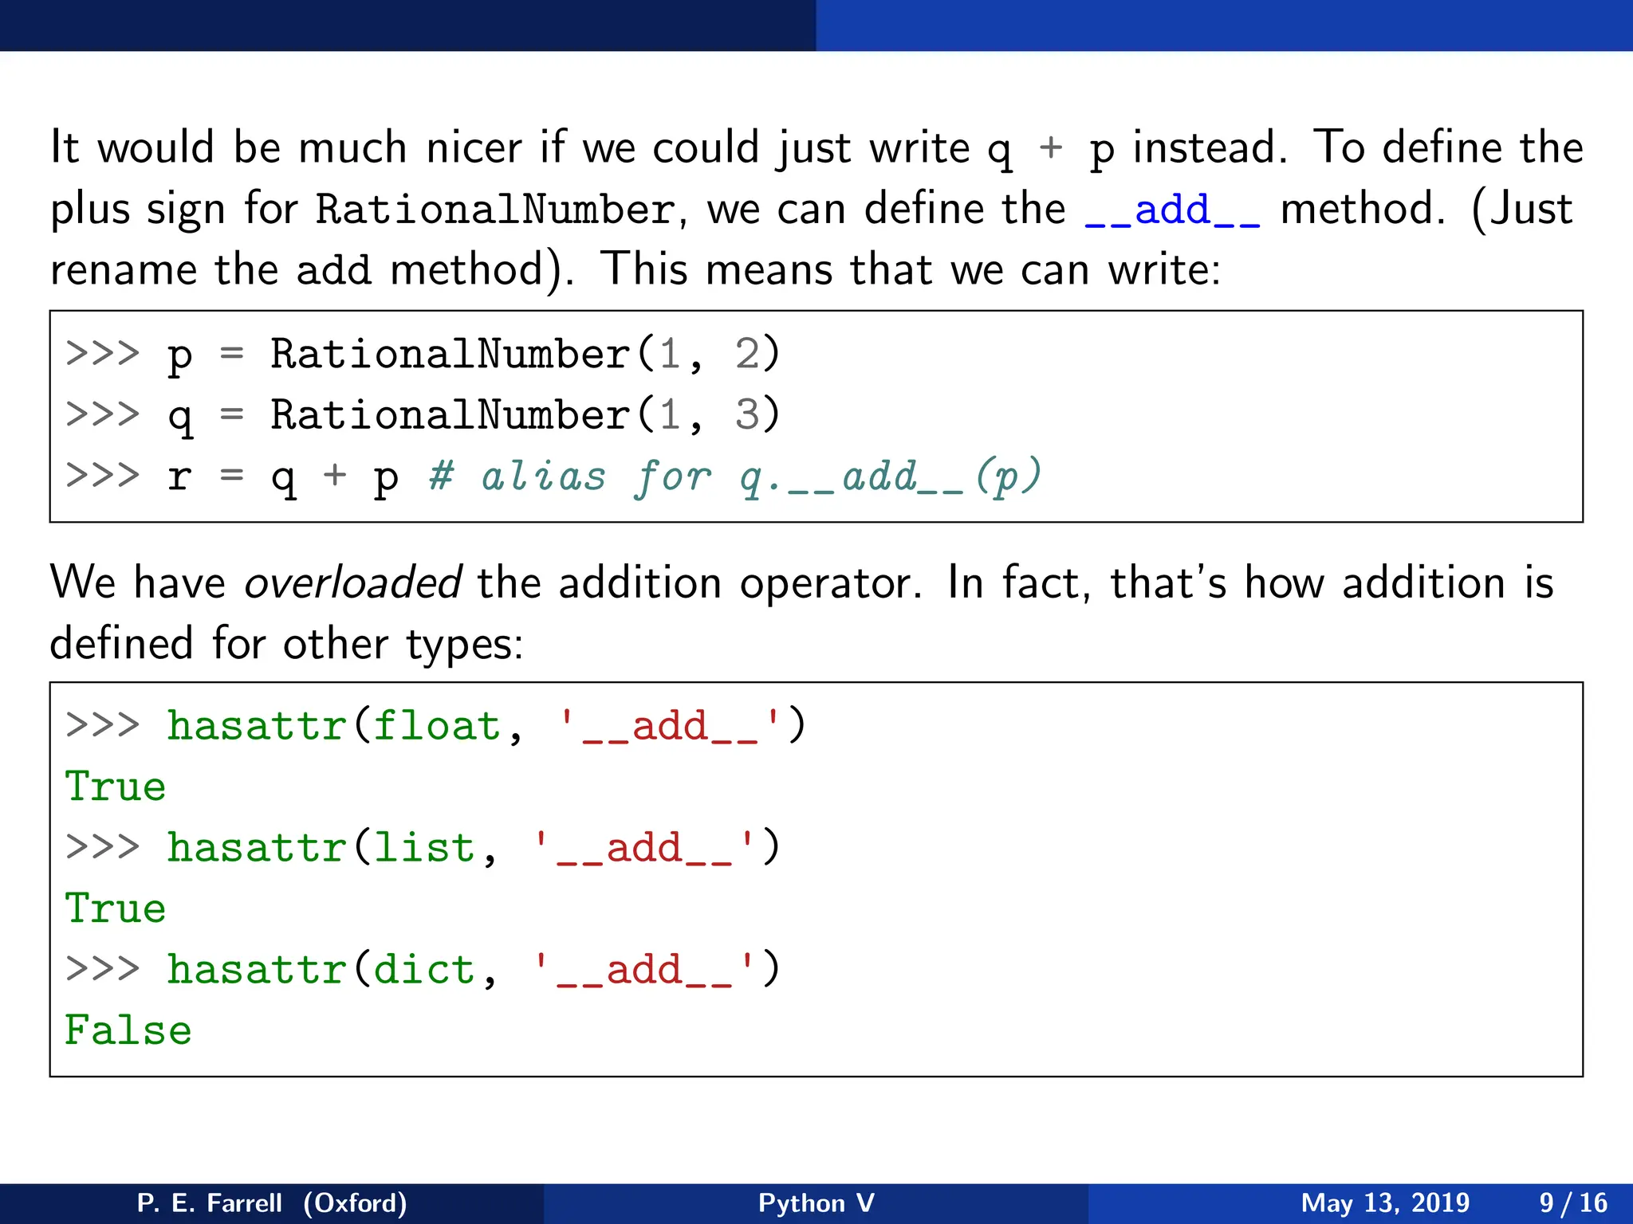Click the hasattr(list, '__add__') line
The height and width of the screenshot is (1224, 1633).
tap(423, 847)
